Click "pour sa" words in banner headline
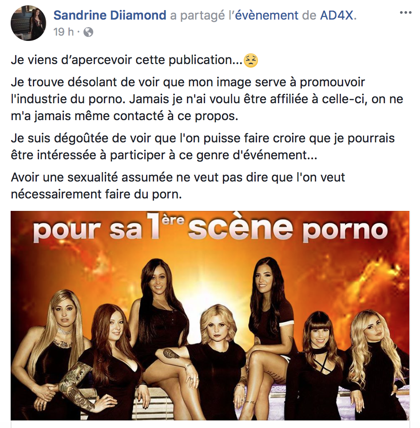 point(88,231)
